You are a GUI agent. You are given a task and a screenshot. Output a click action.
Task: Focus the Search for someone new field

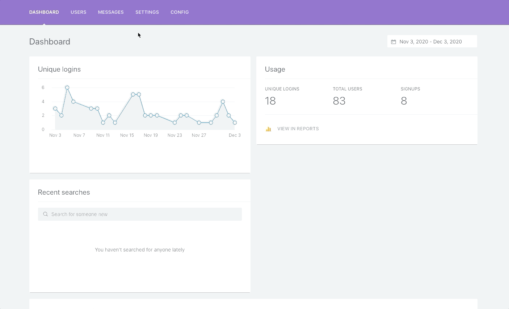tap(145, 214)
